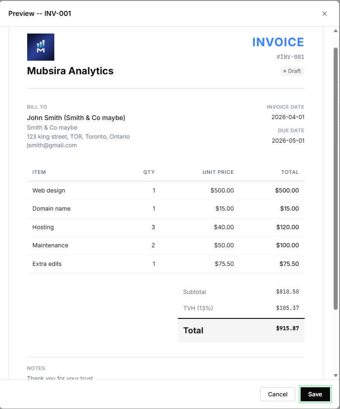The image size is (340, 409).
Task: Click the Domain name quantity
Action: [154, 209]
